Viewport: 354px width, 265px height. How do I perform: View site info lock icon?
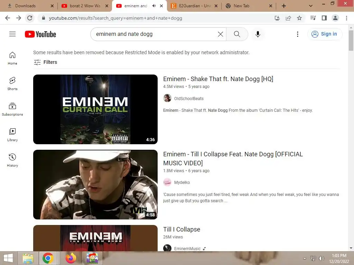[x=44, y=18]
